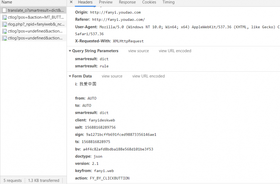The image size is (280, 184).
Task: Open the Cookies tab
Action: 149,2
